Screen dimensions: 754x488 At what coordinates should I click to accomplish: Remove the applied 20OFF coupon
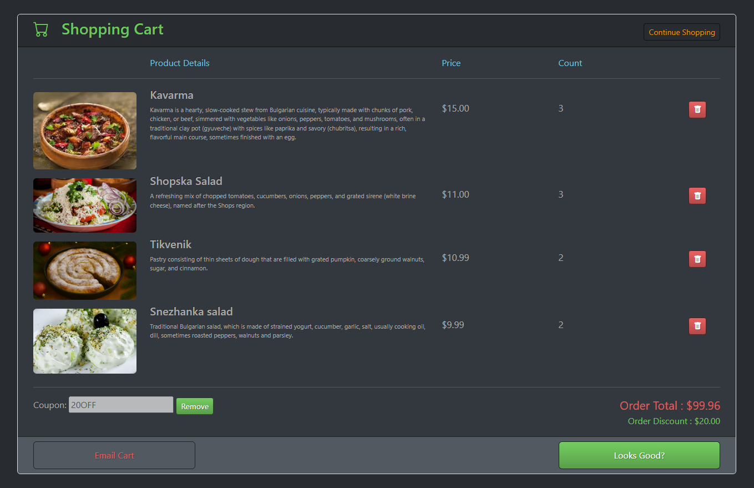[194, 406]
